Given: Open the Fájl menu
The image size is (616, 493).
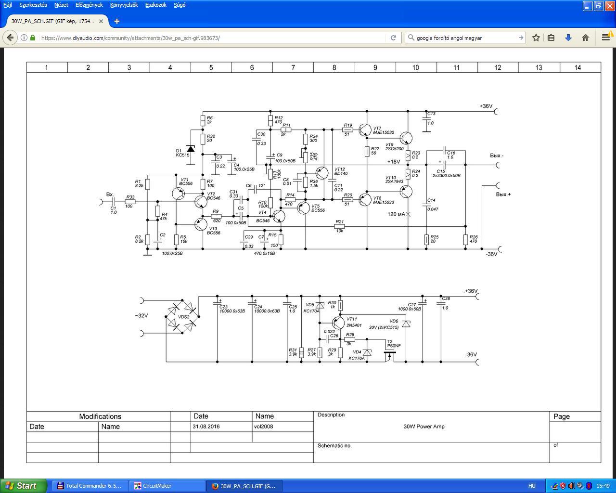Looking at the screenshot, I should [8, 5].
